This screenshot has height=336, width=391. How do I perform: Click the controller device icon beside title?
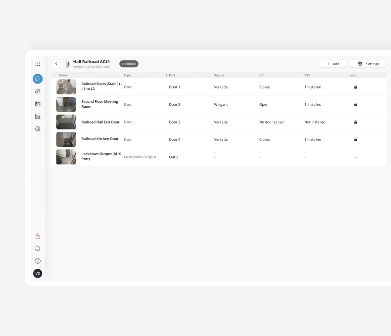click(68, 64)
